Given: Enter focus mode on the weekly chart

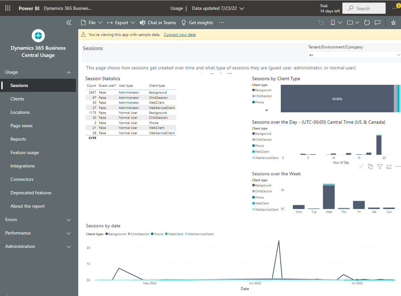Looking at the screenshot, I should click(389, 166).
